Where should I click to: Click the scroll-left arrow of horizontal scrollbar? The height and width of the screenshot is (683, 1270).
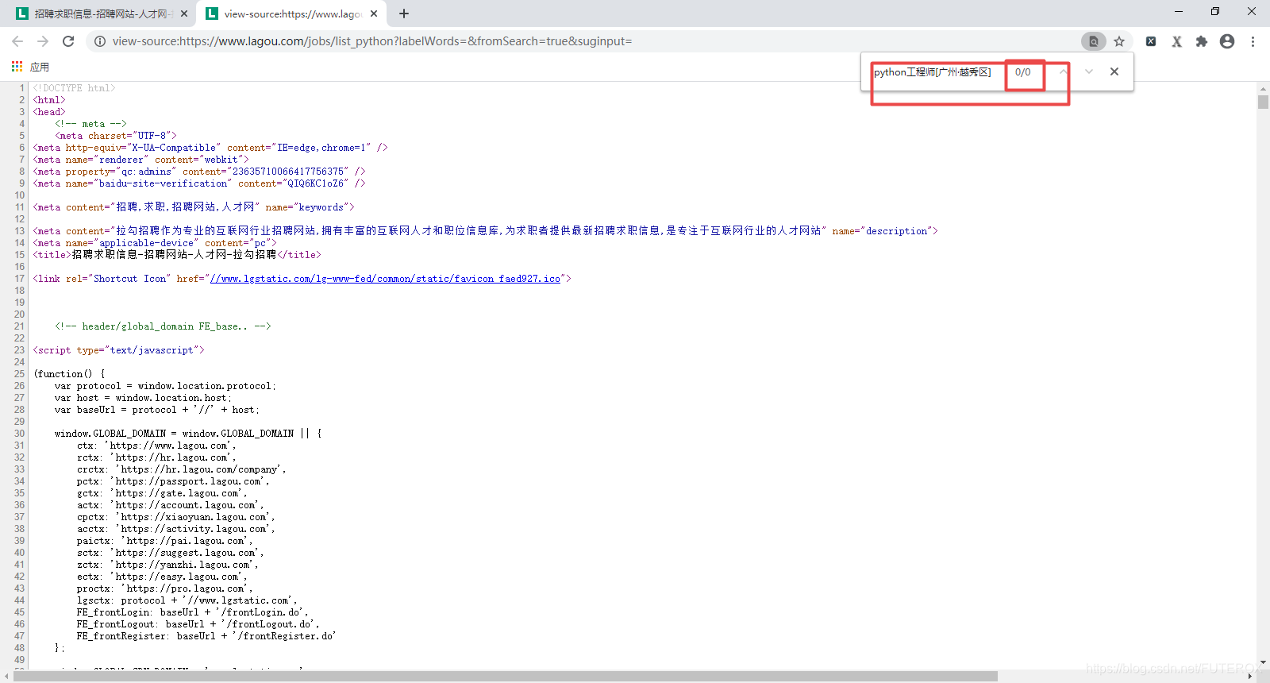tap(6, 677)
